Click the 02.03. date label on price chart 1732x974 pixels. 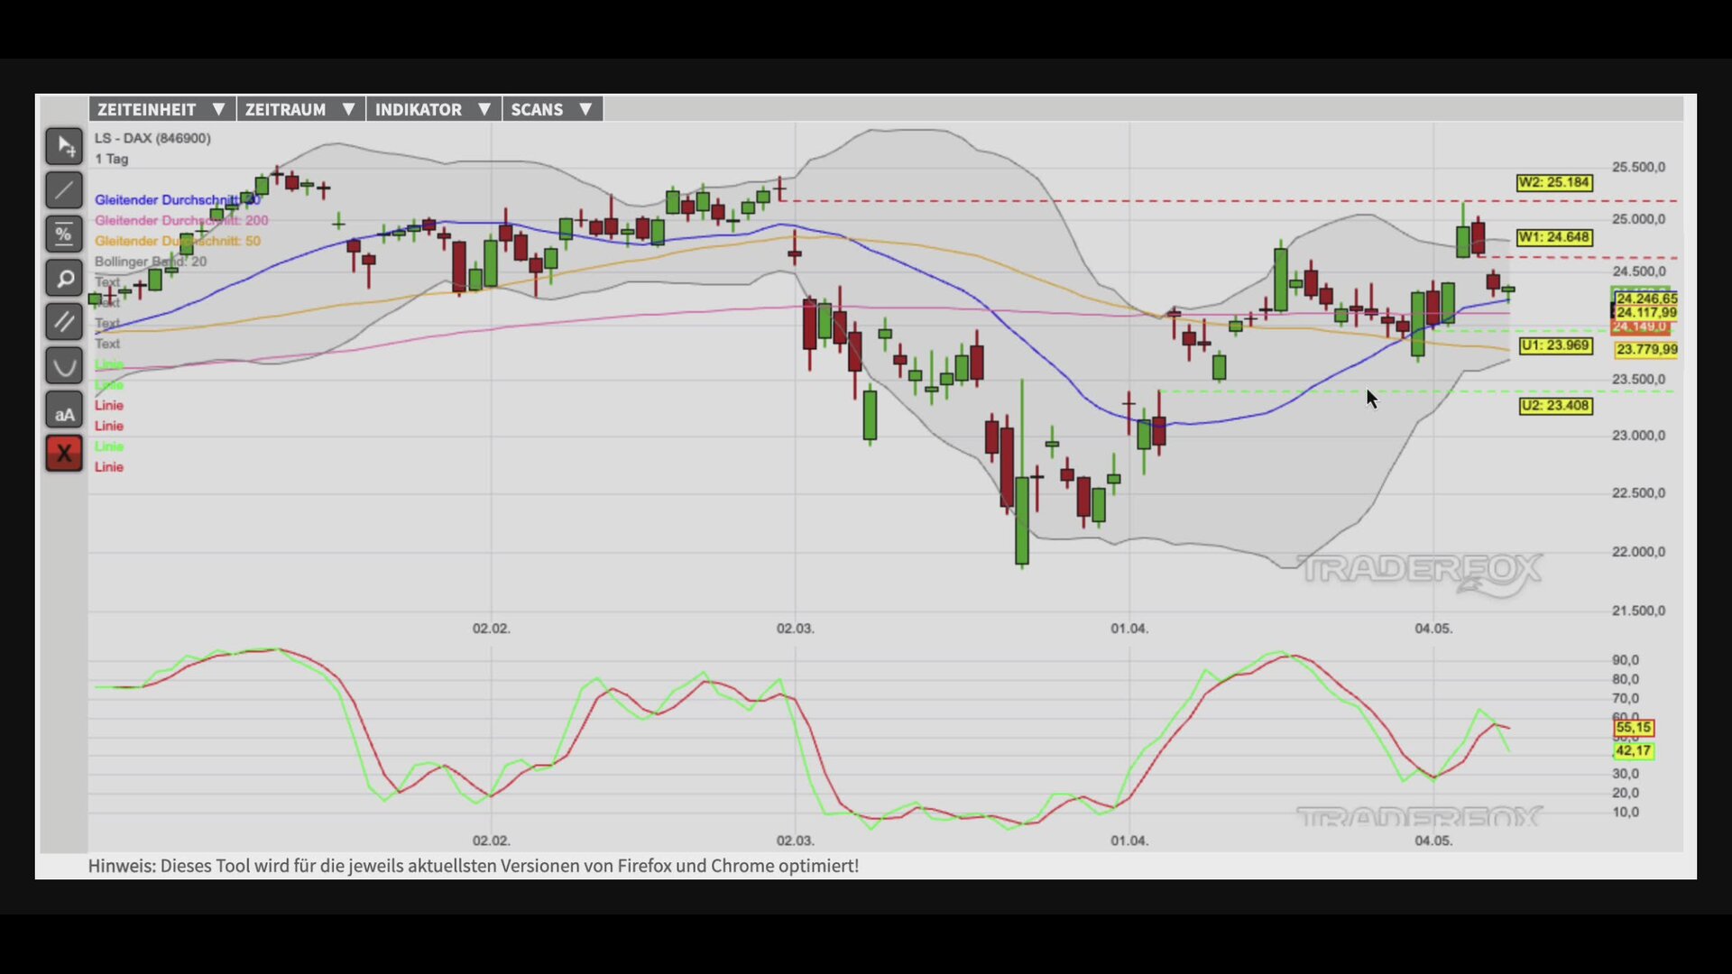pos(796,628)
